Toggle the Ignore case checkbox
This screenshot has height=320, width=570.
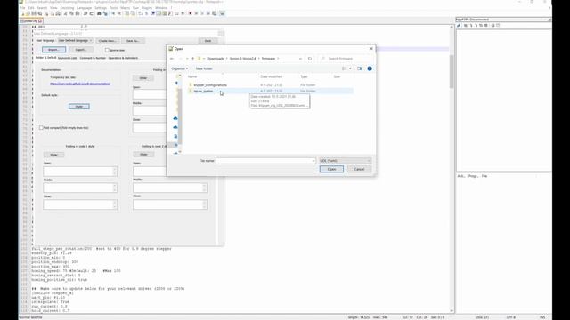(107, 50)
